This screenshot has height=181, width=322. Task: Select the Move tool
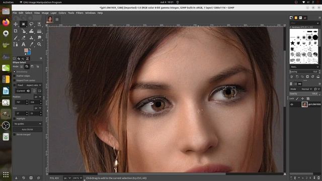point(16,24)
